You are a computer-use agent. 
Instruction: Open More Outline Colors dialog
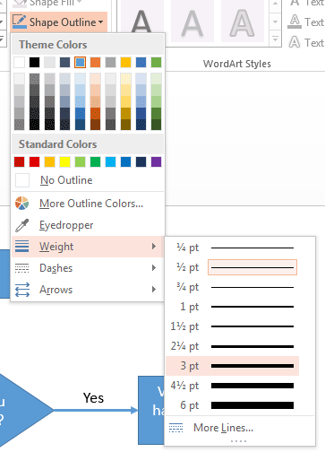[x=88, y=204]
